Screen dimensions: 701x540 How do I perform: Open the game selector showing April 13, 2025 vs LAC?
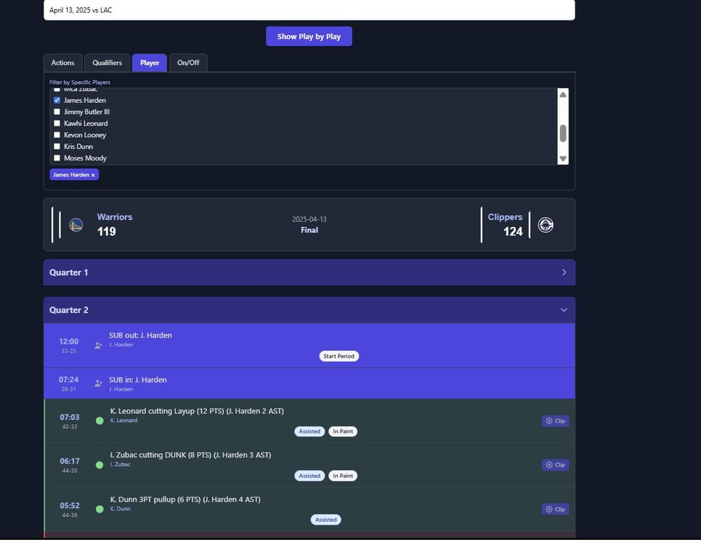pyautogui.click(x=309, y=10)
